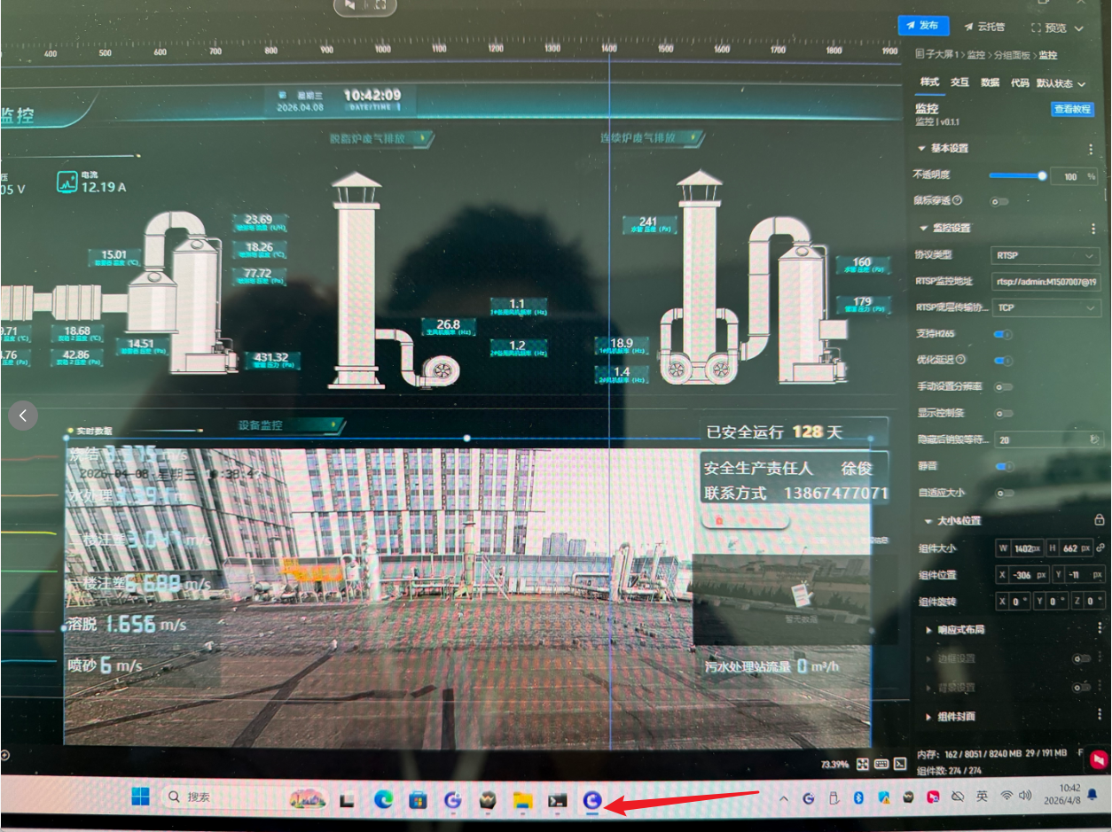Click the size lock icon in 大小&位置
Screen dimensions: 1112x832
point(1100,520)
